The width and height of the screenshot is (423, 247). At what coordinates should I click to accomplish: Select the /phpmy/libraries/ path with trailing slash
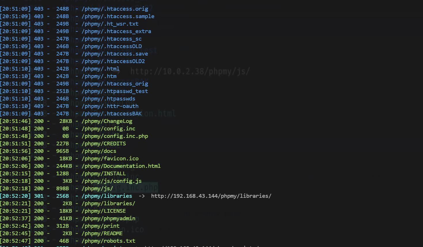point(109,204)
